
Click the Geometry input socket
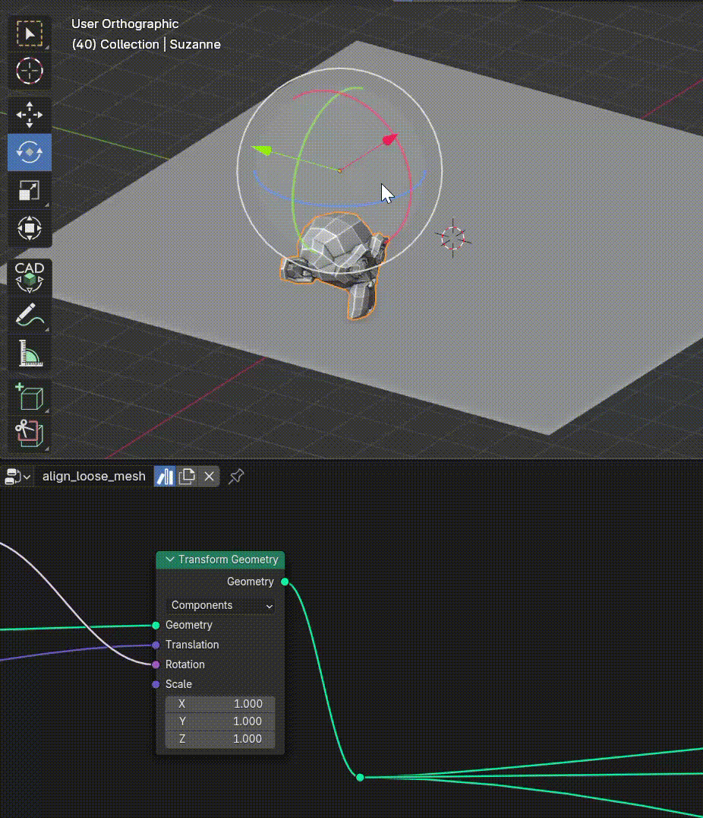(156, 625)
